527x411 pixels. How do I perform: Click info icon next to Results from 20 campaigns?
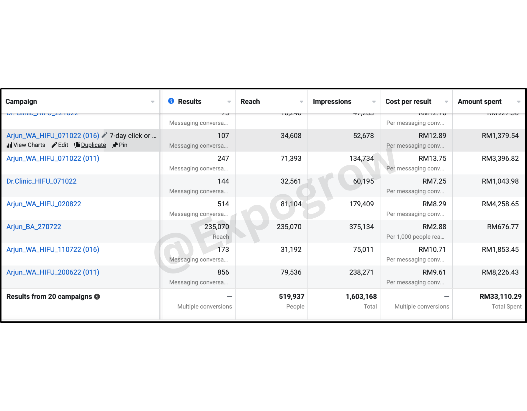click(97, 296)
